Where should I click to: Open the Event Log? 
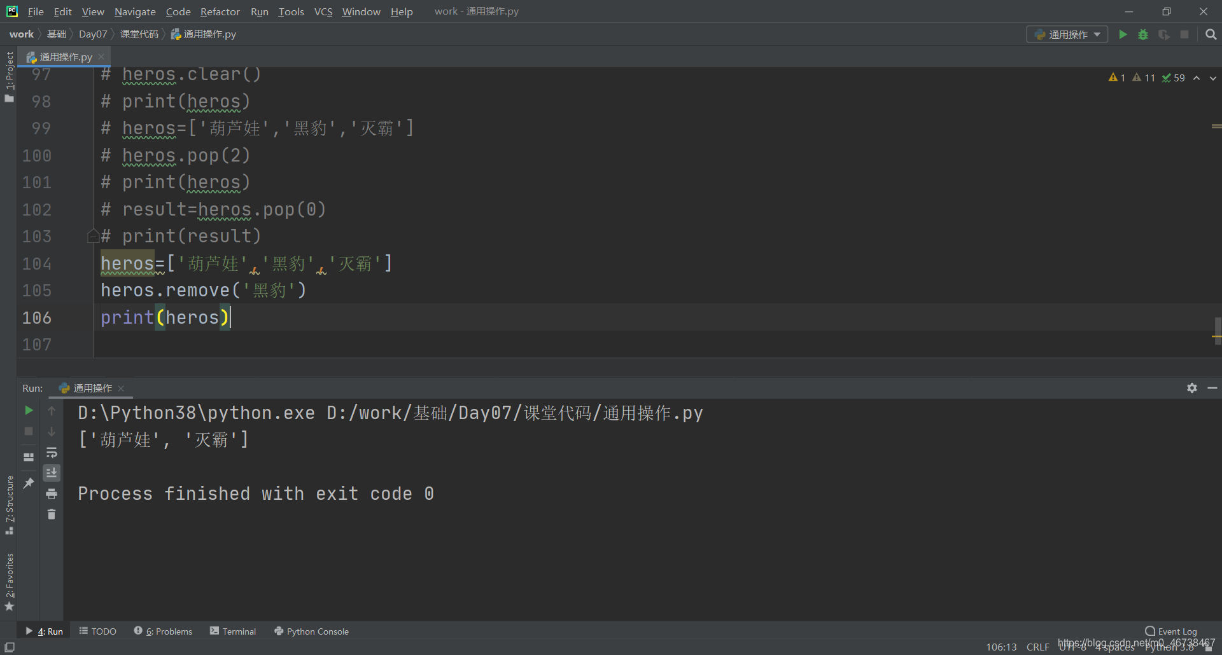1170,631
